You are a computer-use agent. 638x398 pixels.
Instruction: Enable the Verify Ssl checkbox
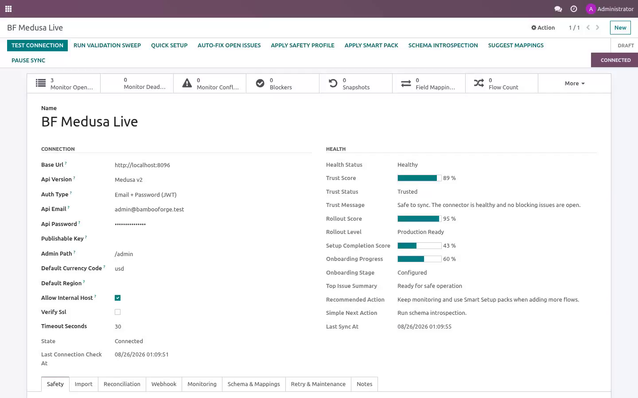[x=117, y=312]
